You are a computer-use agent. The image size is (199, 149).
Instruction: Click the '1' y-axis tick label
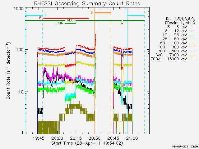(x=22, y=133)
